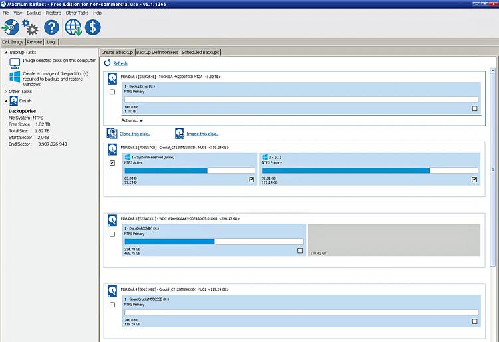Click the C: partition usage bar
The height and width of the screenshot is (342, 499).
(370, 170)
